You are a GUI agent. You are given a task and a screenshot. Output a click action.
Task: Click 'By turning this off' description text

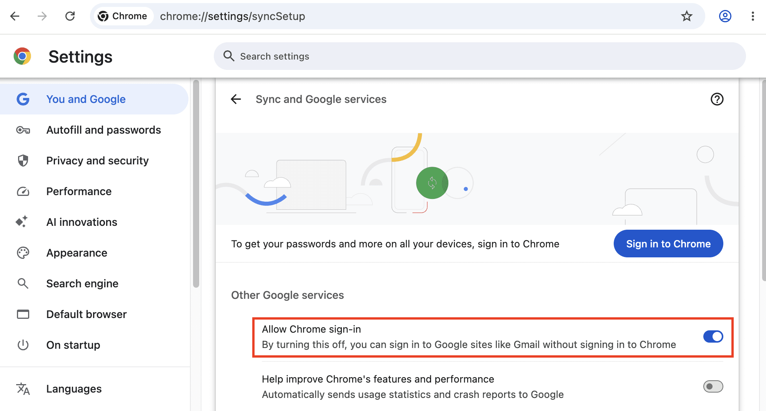point(469,345)
